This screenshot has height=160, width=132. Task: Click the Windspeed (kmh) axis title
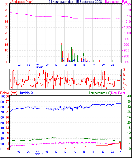(22, 2)
